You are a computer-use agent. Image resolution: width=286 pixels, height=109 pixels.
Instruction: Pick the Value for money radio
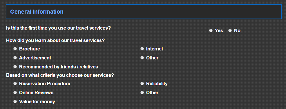click(15, 101)
